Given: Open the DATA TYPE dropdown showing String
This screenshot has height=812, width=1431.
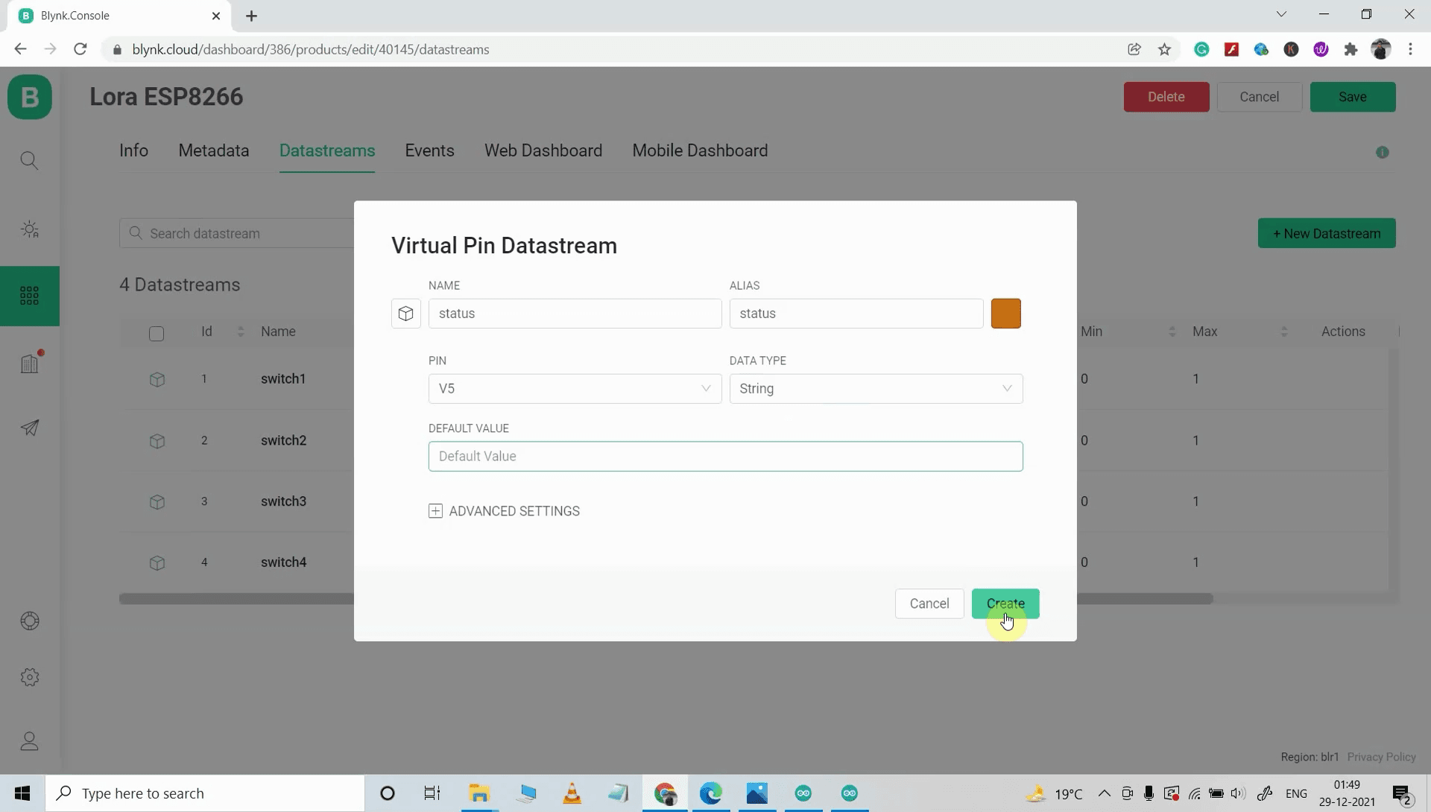Looking at the screenshot, I should click(x=876, y=388).
